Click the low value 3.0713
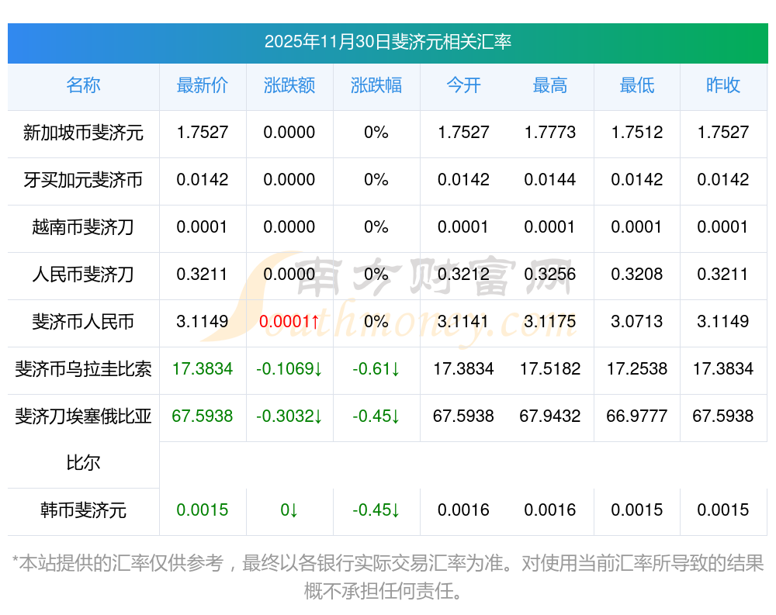 tap(637, 321)
